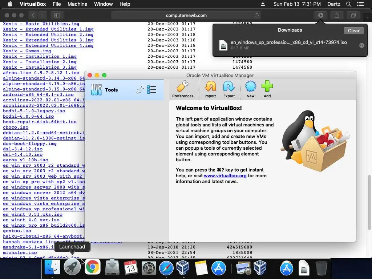Open earos_v1_10b.iso link
This screenshot has width=372, height=279.
(x=25, y=160)
